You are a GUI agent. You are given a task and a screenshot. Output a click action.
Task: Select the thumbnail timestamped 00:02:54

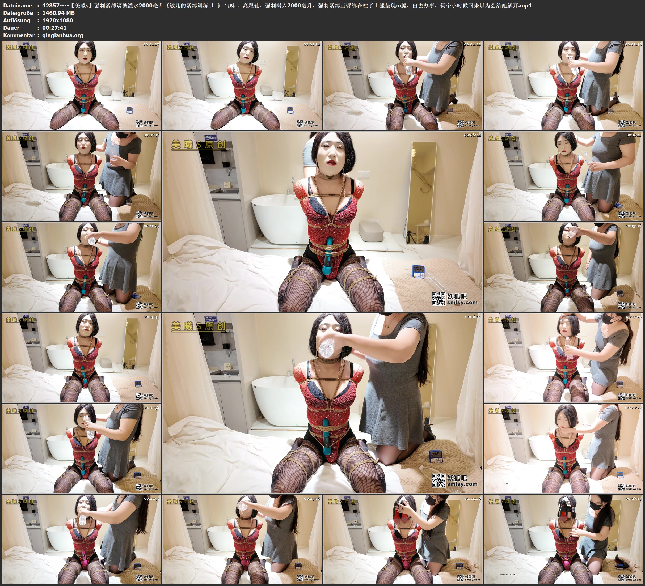tap(242, 85)
